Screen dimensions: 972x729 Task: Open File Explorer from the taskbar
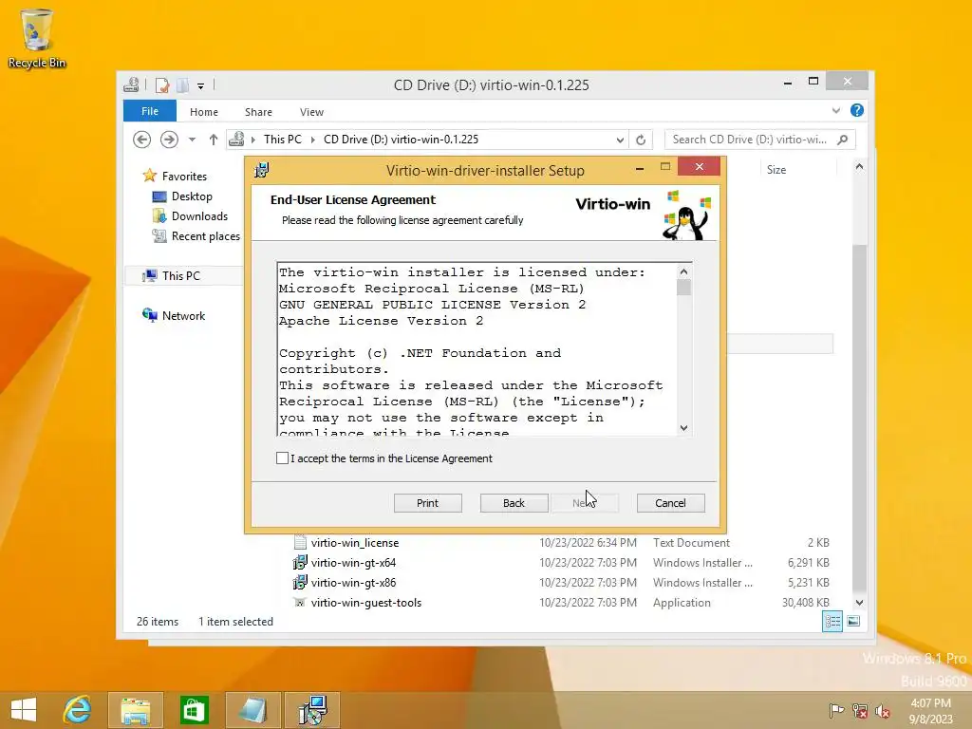136,710
